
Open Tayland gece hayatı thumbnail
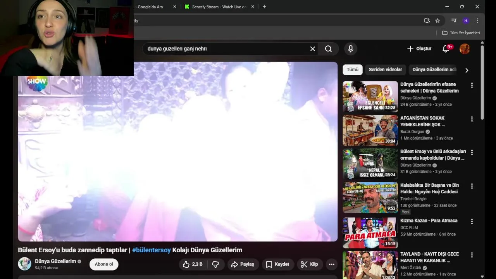(x=370, y=265)
